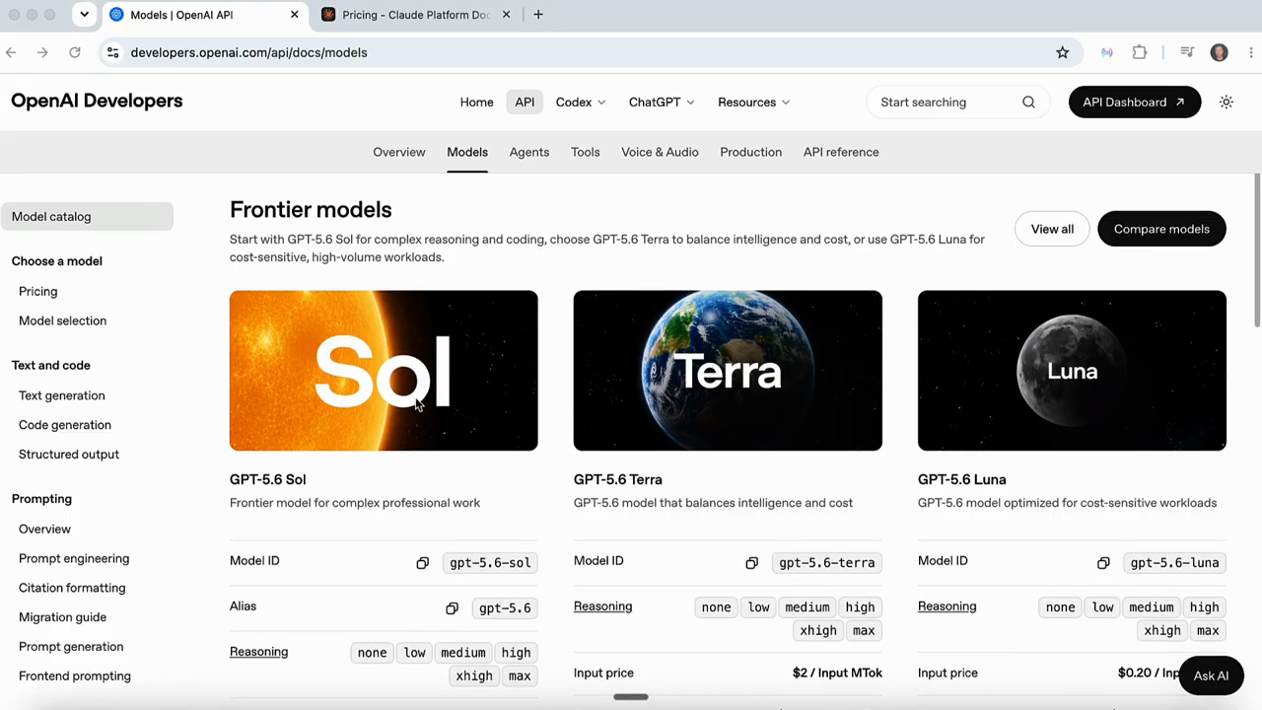Screen dimensions: 1262x710
Task: Open Code generation in the sidebar
Action: (65, 425)
